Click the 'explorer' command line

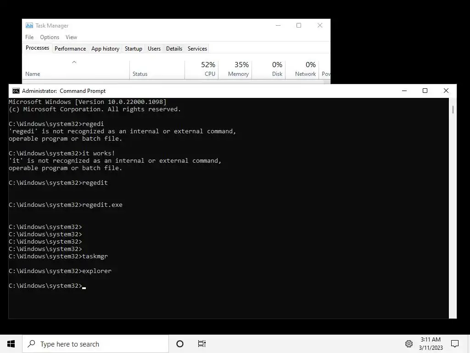[60, 271]
